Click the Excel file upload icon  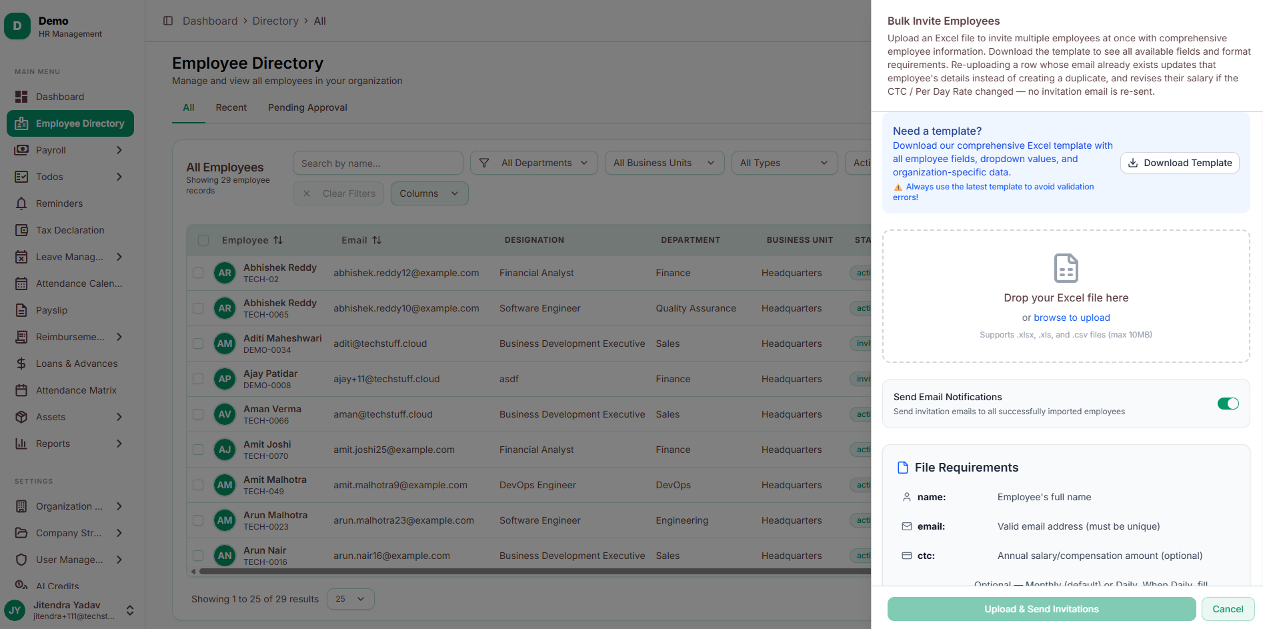tap(1066, 268)
